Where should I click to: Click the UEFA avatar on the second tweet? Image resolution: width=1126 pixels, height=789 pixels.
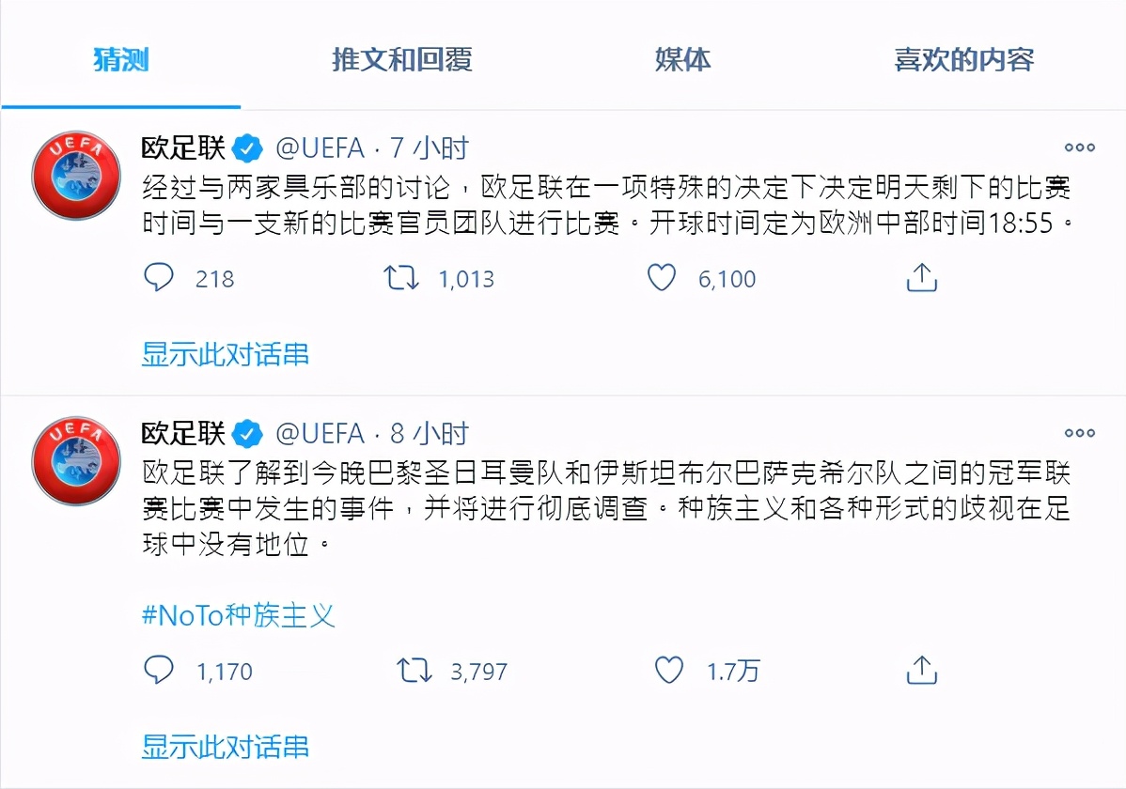tap(75, 460)
